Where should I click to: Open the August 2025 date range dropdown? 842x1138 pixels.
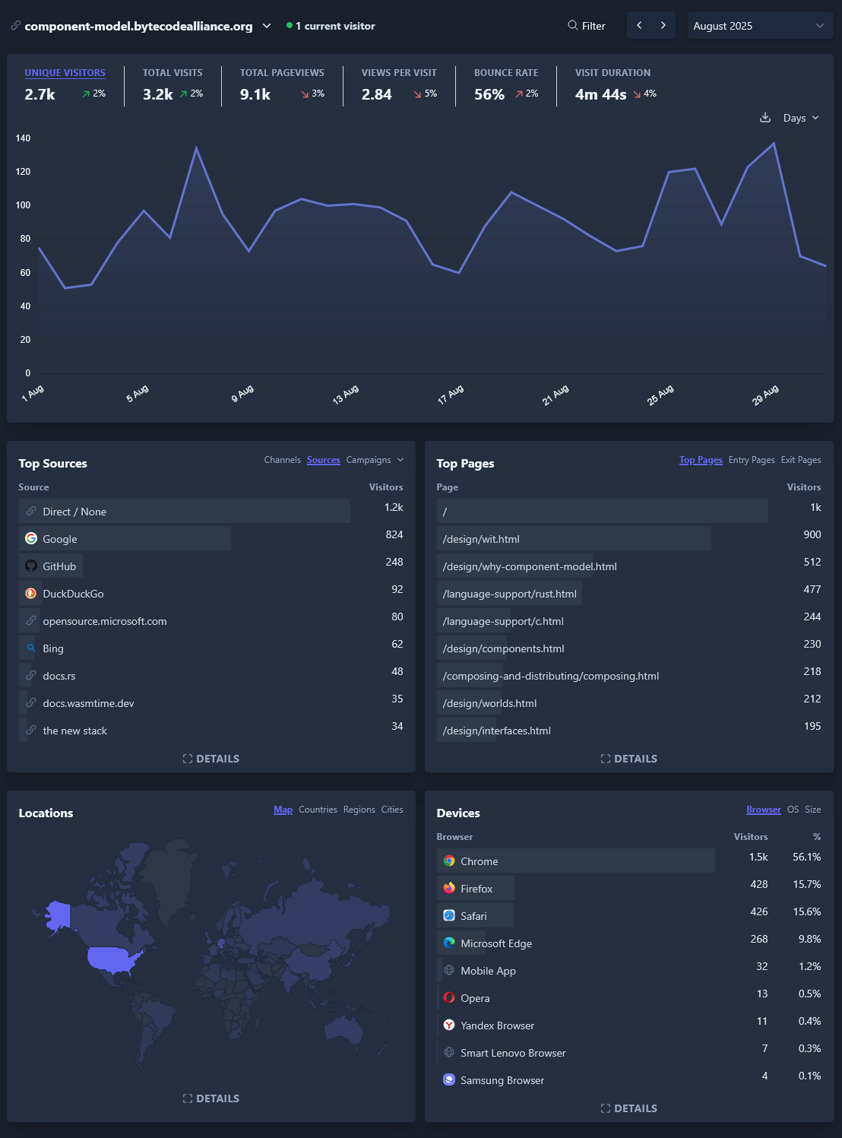pos(759,26)
